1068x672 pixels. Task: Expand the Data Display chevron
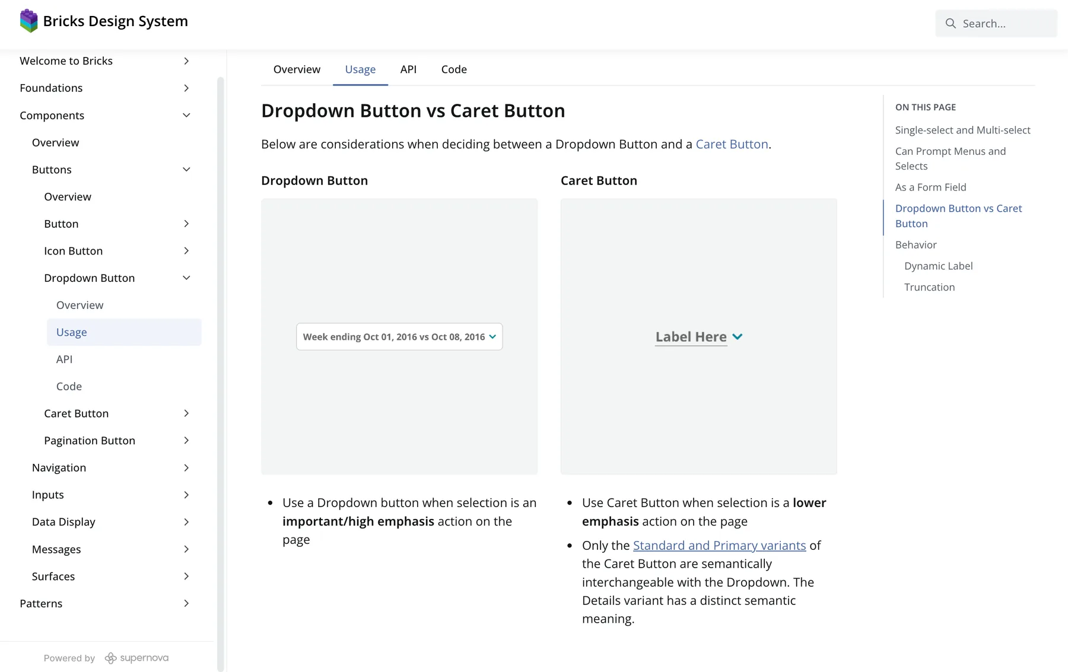click(186, 522)
